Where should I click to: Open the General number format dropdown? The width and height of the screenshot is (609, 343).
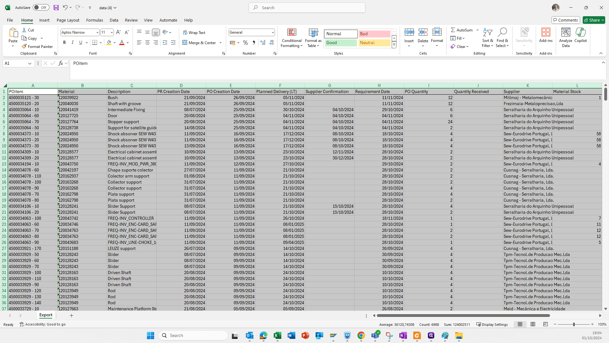tap(273, 32)
